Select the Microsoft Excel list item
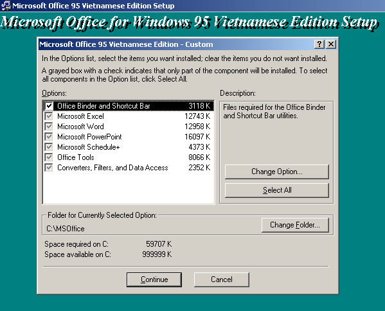The height and width of the screenshot is (311, 385). coord(128,116)
